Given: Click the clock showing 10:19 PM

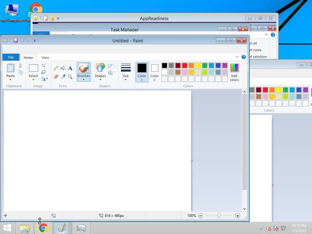Looking at the screenshot, I should (299, 226).
